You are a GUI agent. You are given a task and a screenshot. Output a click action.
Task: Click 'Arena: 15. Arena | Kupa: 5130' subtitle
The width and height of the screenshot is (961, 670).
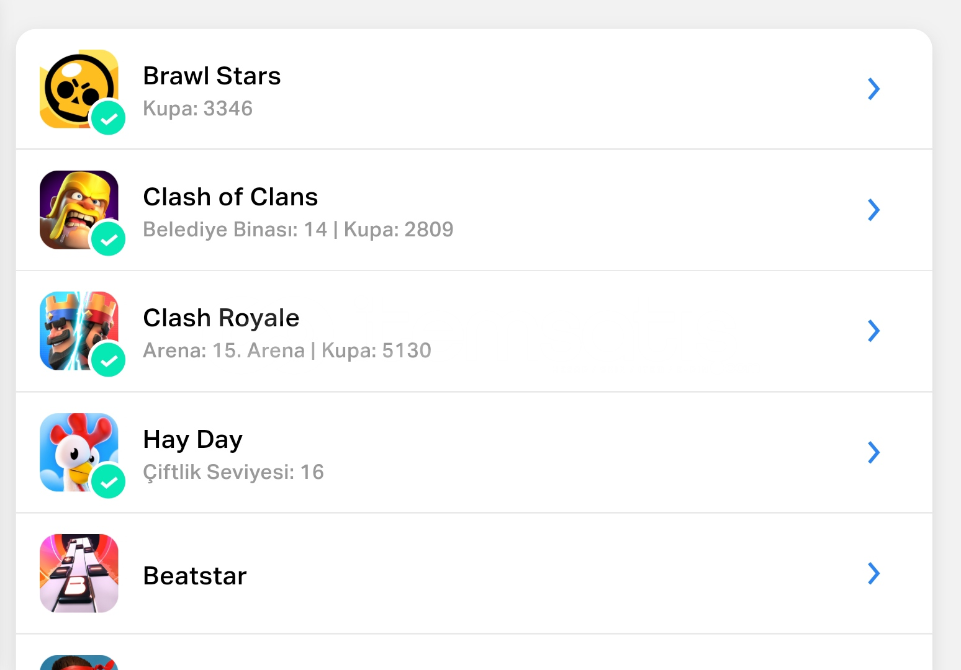tap(287, 351)
